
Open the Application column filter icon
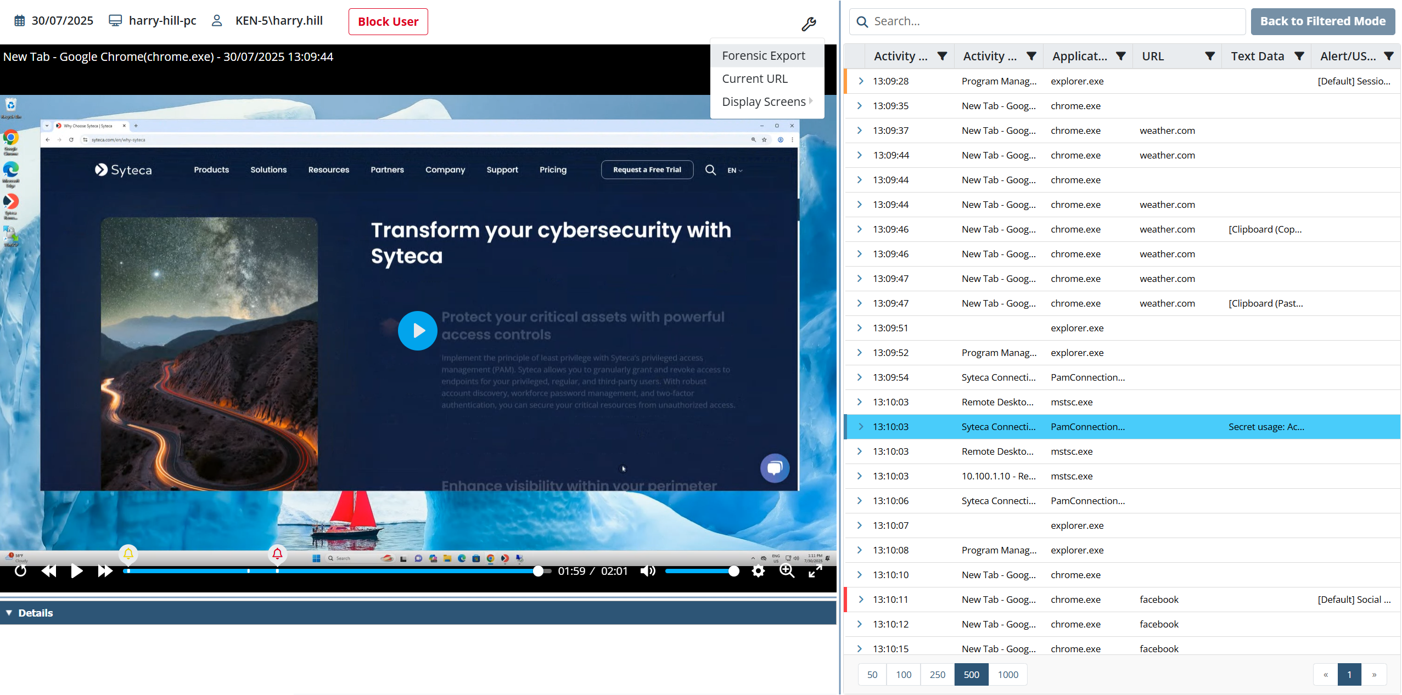[1120, 56]
